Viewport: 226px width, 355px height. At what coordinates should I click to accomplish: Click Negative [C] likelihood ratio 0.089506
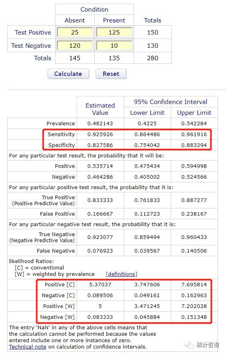pos(100,296)
